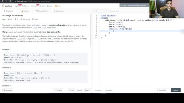Click the Pick One shuffle button
Image resolution: width=184 pixels, height=103 pixels.
pos(58,90)
